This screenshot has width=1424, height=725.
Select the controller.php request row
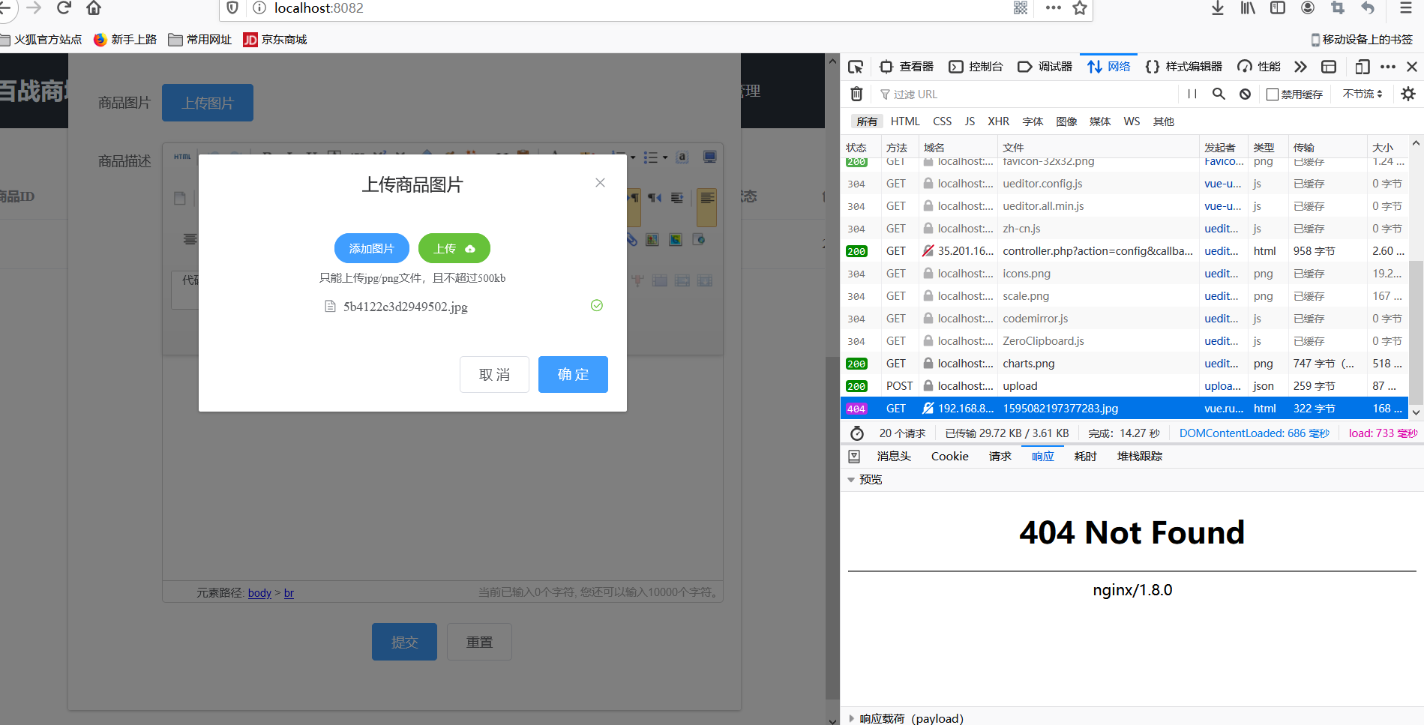tap(1125, 250)
